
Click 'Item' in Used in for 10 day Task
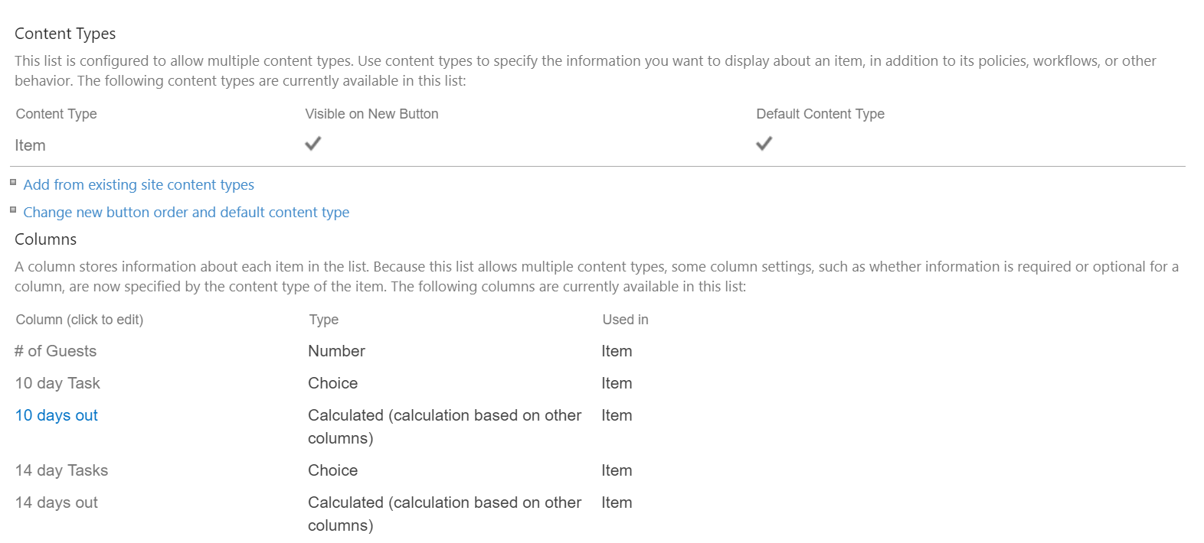(617, 383)
